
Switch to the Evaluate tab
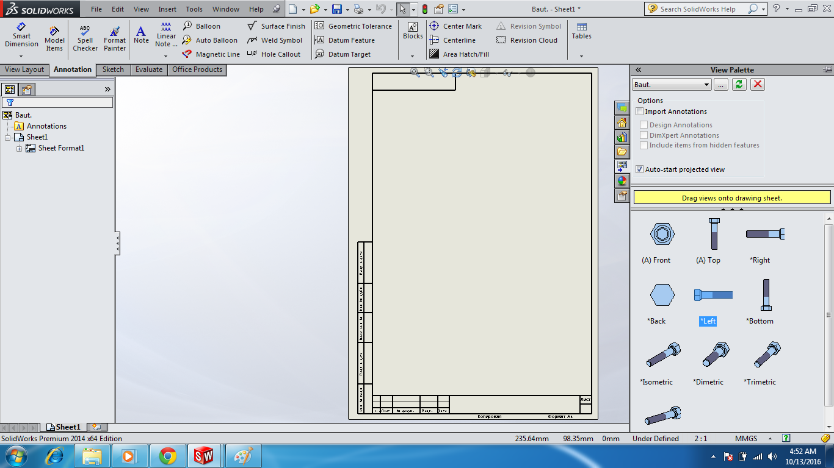pyautogui.click(x=149, y=69)
